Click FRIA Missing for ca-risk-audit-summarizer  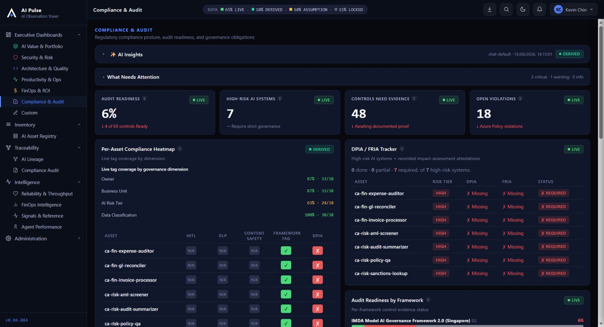click(513, 247)
